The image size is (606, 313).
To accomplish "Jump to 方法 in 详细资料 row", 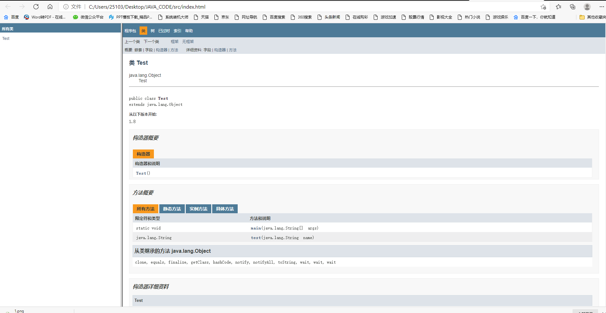I will [233, 50].
